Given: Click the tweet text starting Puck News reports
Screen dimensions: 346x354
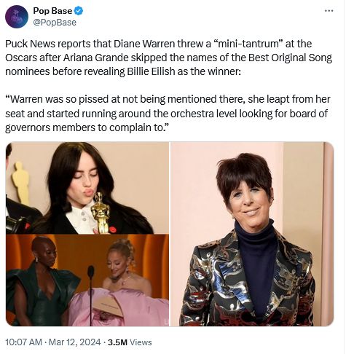Looking at the screenshot, I should pyautogui.click(x=168, y=58).
